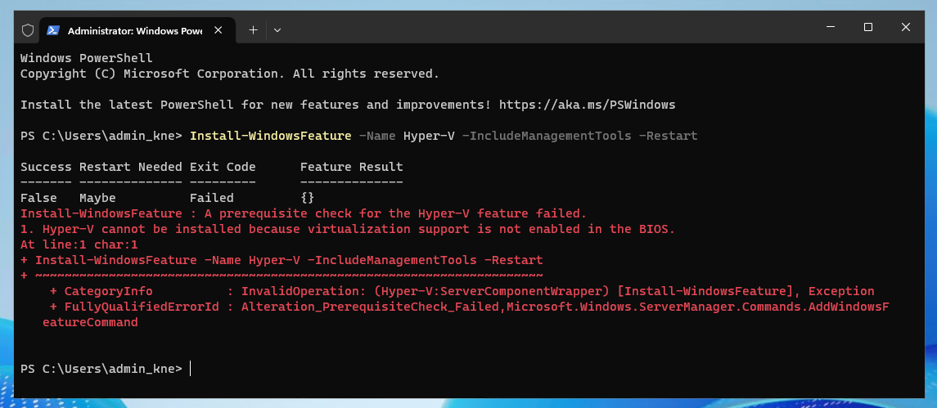Click the BIOS virtualization error line

[348, 229]
